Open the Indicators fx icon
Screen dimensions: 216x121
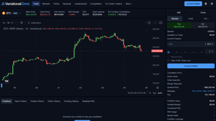coord(29,23)
